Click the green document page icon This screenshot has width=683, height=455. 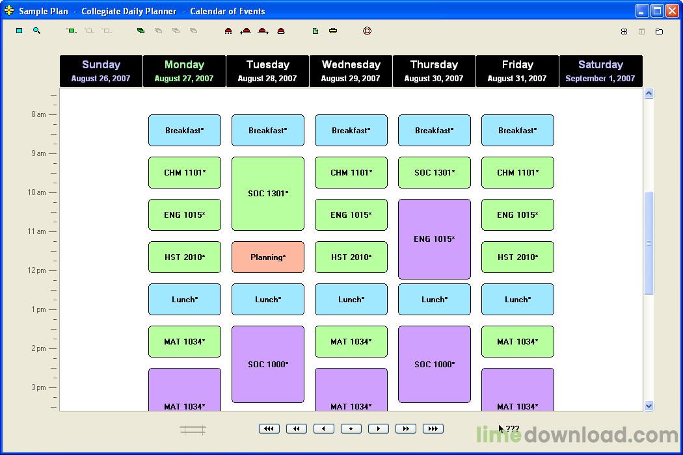coord(315,31)
